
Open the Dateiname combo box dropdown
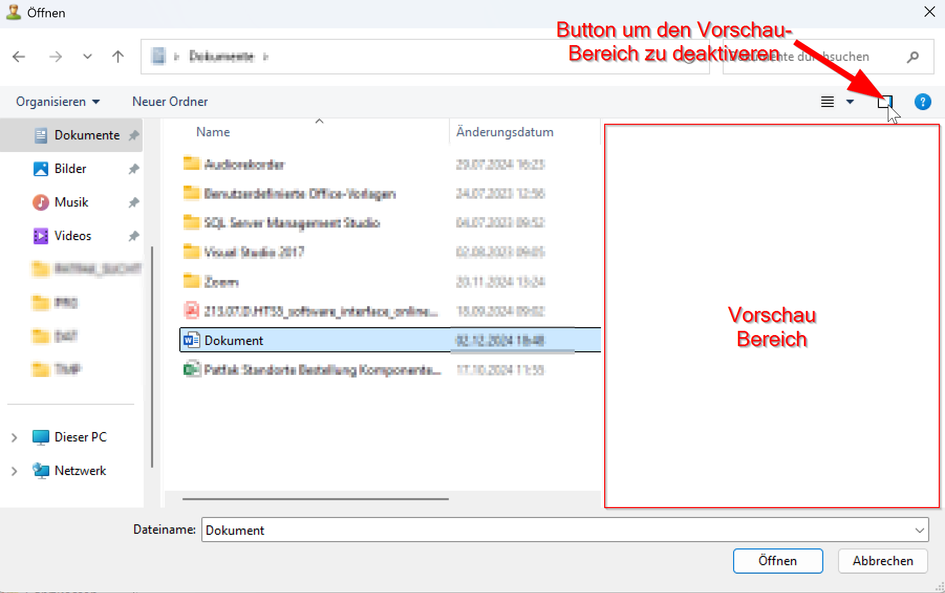[919, 530]
